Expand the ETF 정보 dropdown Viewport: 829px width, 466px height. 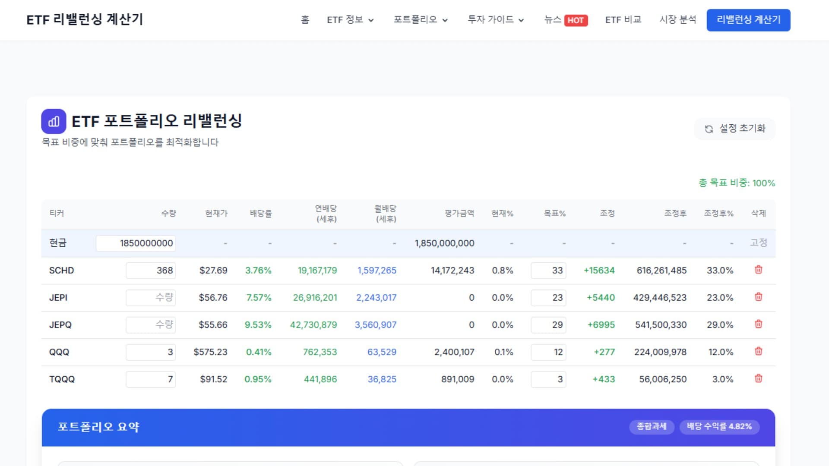tap(350, 20)
